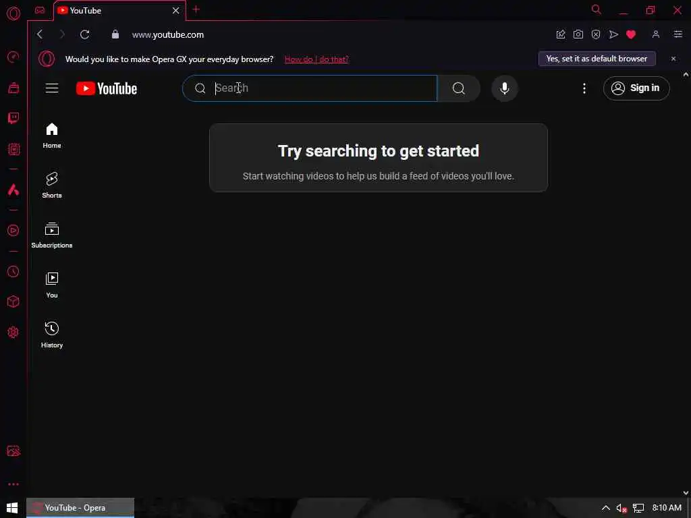This screenshot has width=691, height=518.
Task: Open Extensions cube icon in sidebar
Action: click(x=13, y=301)
